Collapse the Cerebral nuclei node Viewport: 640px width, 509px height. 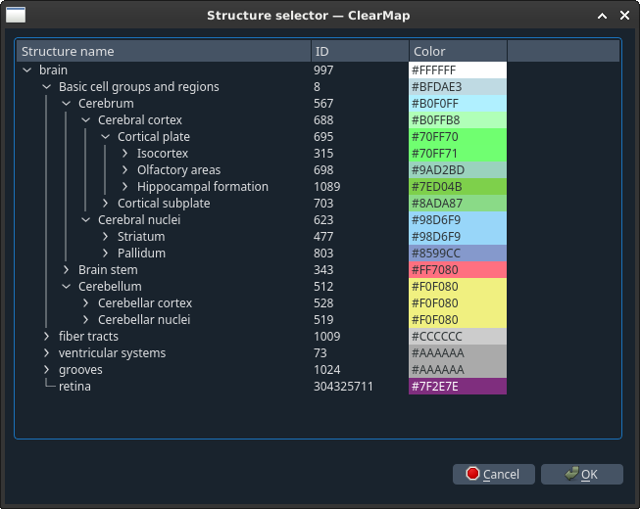pos(86,220)
